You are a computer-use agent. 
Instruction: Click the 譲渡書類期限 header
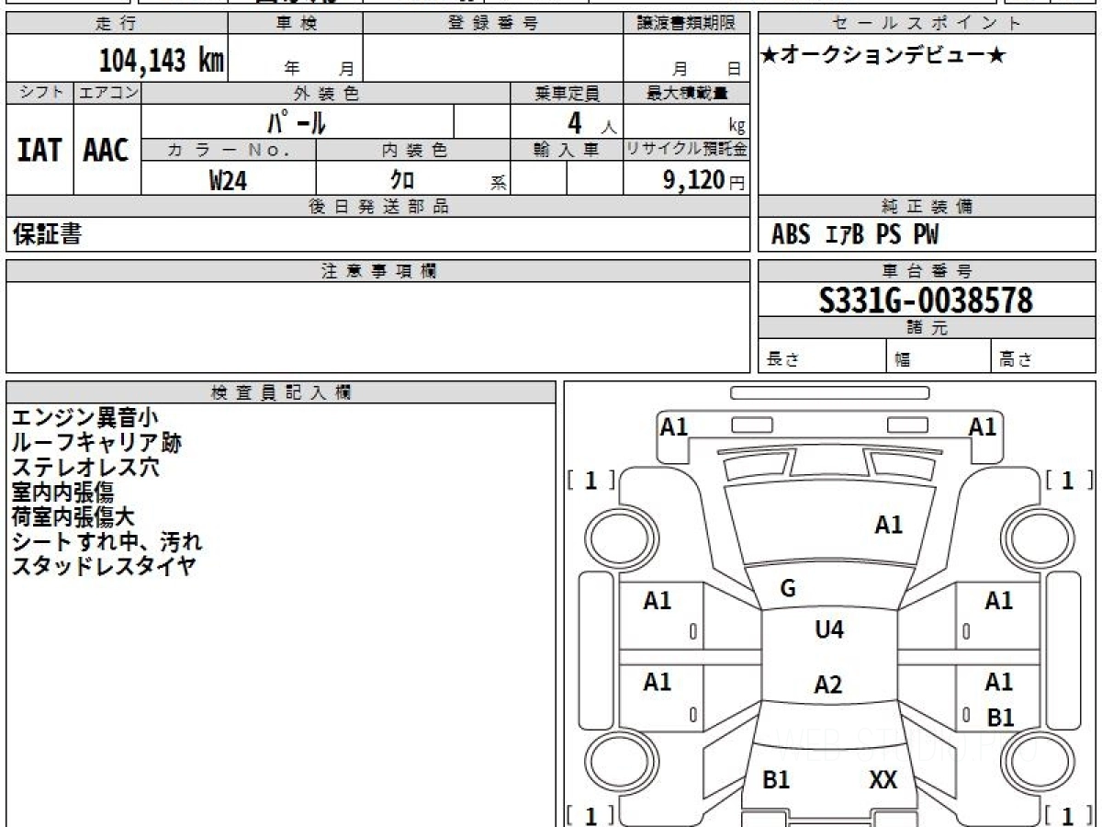tap(686, 24)
